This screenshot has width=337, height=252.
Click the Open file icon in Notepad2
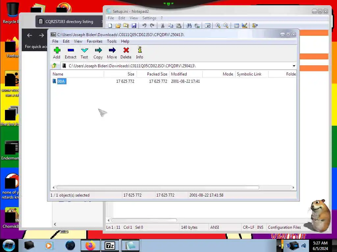click(118, 26)
